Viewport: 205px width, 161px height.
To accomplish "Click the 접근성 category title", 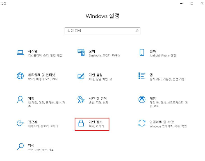I will tap(32, 122).
